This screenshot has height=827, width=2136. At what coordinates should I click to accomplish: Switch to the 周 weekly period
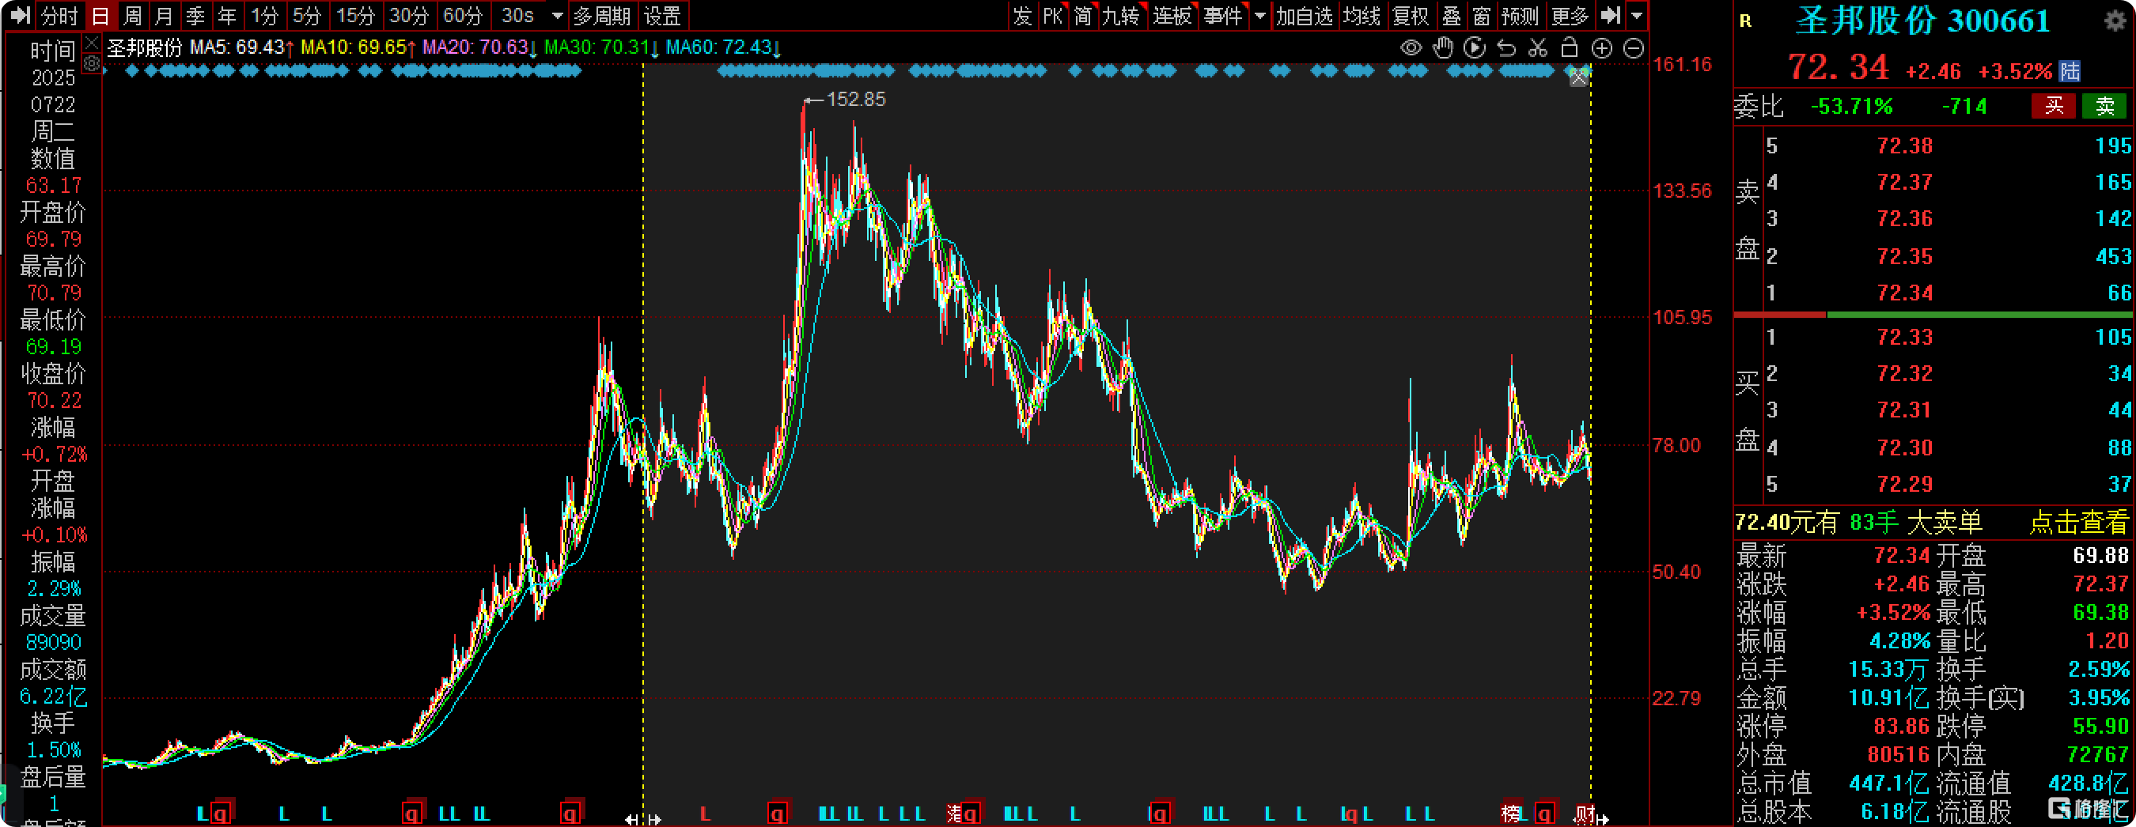[132, 15]
